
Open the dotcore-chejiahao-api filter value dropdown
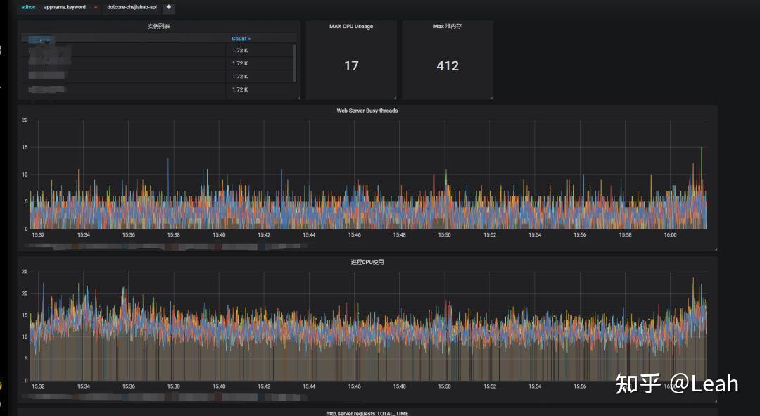(x=132, y=7)
